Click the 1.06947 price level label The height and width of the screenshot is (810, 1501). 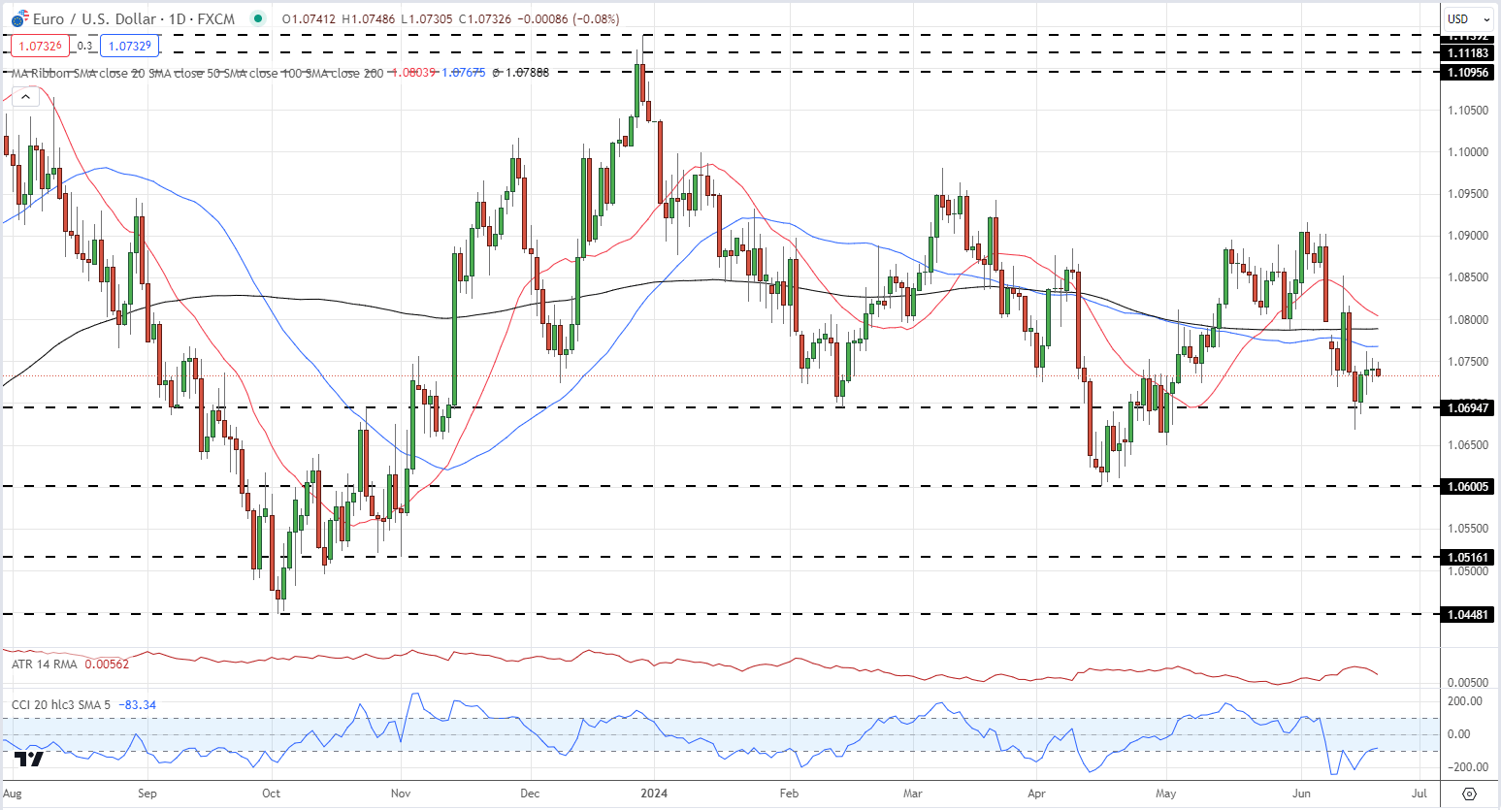click(1468, 407)
